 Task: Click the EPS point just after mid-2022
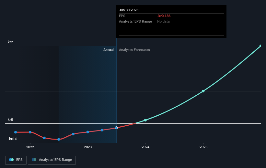click(73, 134)
